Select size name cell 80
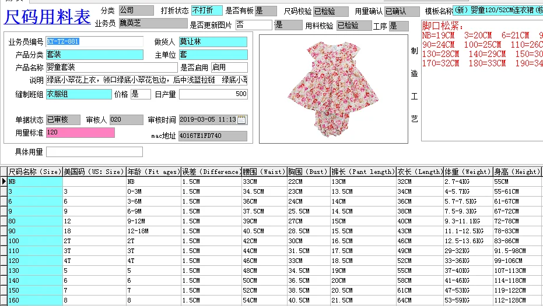 35,221
